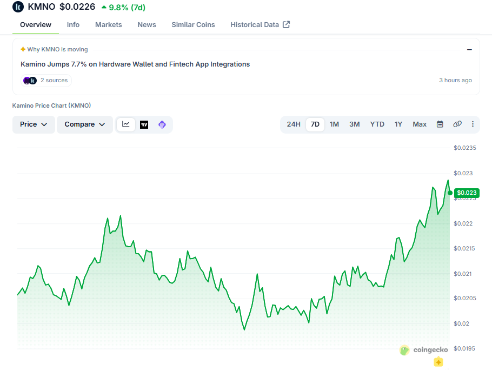Open the three-dot chart options menu
This screenshot has height=370, width=492.
(473, 124)
